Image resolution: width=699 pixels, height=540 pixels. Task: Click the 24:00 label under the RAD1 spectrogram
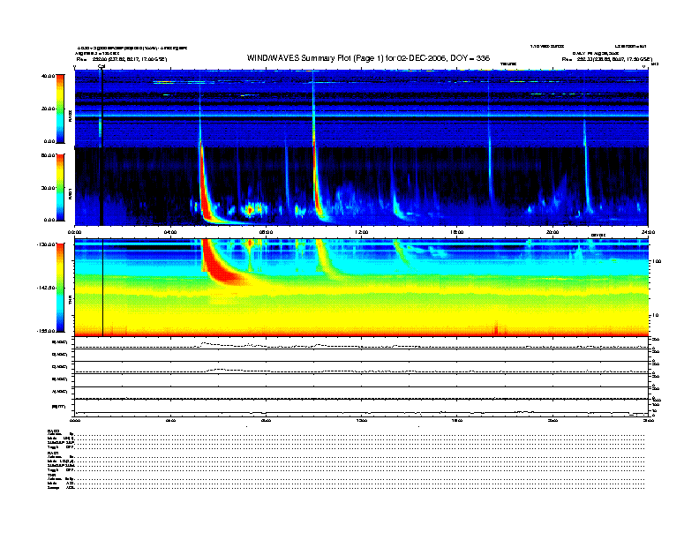tap(648, 232)
